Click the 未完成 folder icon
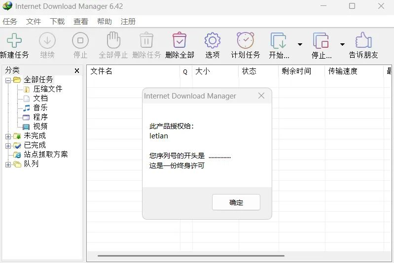 [17, 136]
